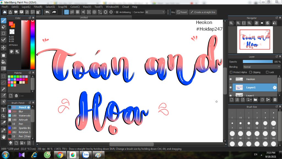Image resolution: width=282 pixels, height=159 pixels.
Task: Choose brush size 20 preset
Action: tap(265, 123)
